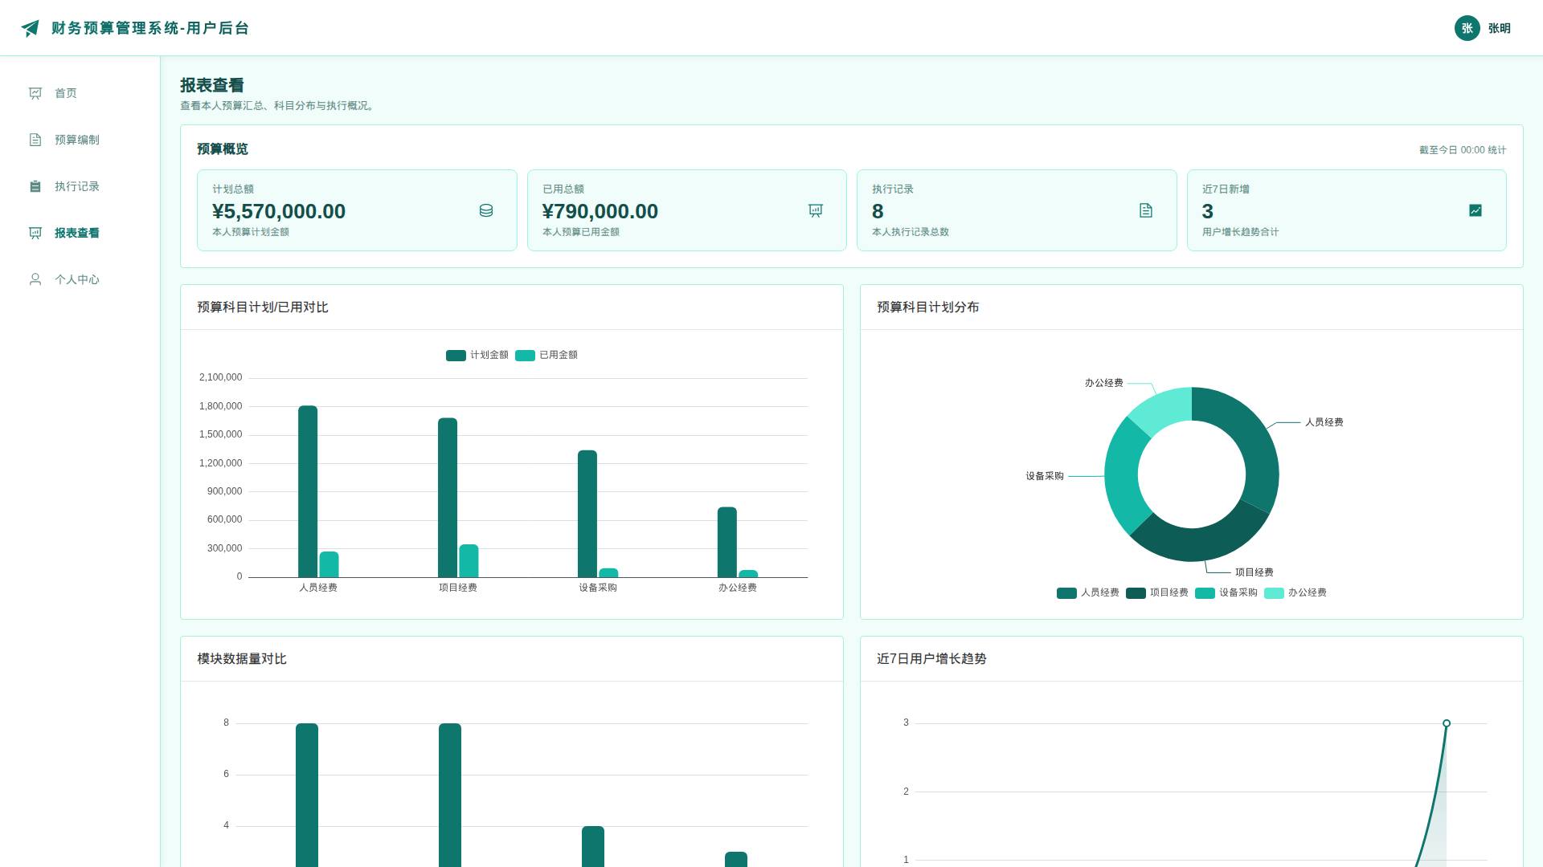Click the 预算科目计划分布 chart title

(x=928, y=307)
